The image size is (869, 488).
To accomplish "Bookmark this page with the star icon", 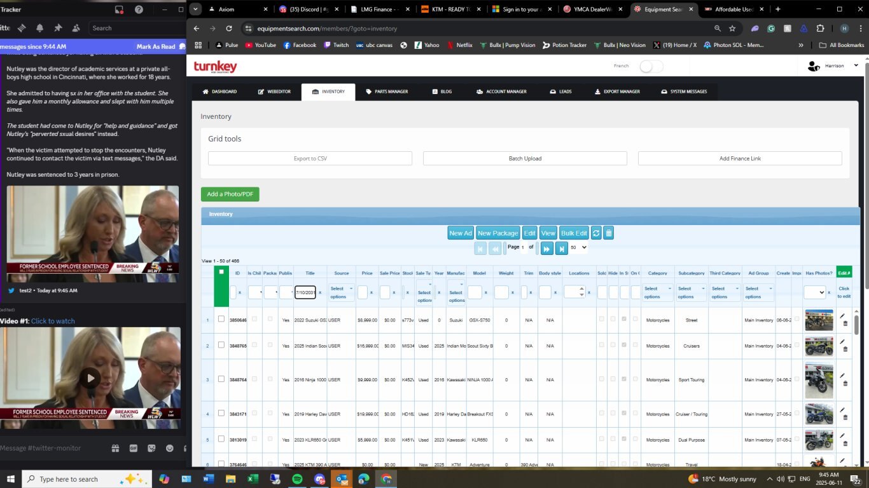I will coord(732,29).
